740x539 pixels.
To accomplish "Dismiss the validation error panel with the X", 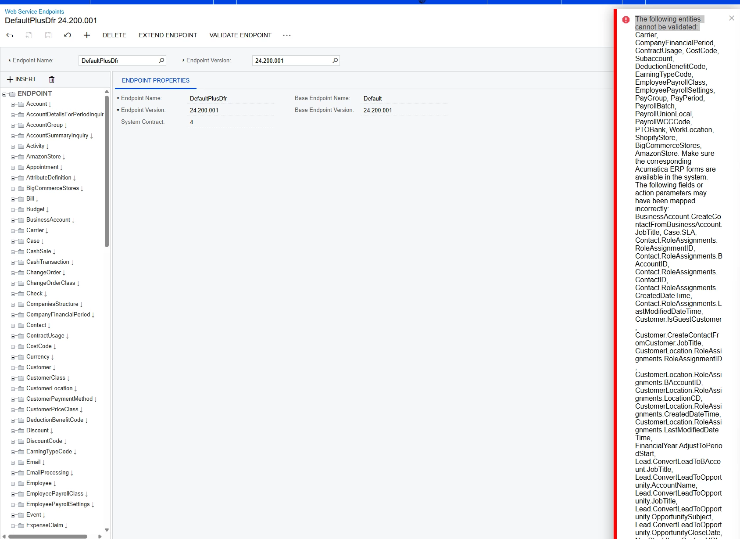I will (x=731, y=18).
